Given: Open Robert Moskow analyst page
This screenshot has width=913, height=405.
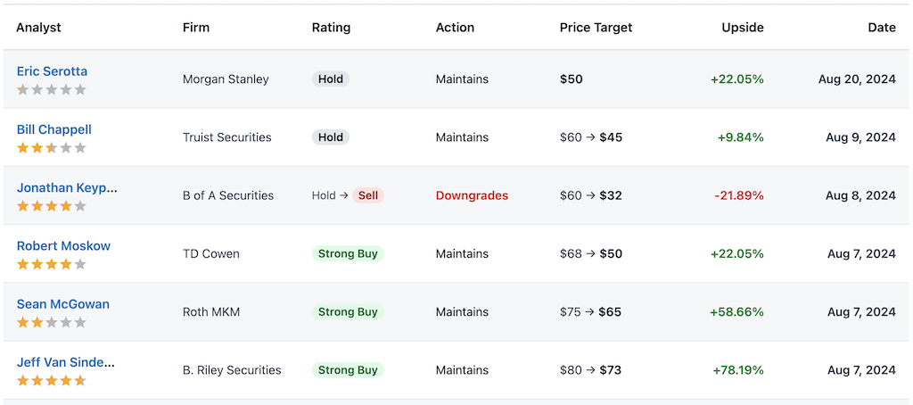Looking at the screenshot, I should [x=63, y=246].
